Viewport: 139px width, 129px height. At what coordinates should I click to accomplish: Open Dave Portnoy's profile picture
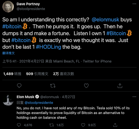pyautogui.click(x=8, y=7)
